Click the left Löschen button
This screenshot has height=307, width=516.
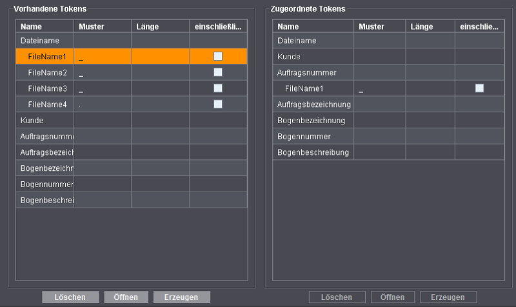tap(70, 297)
